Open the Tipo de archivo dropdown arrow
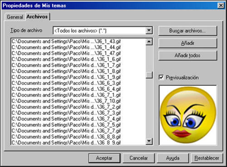Screen dimensions: 227x167 click(149, 30)
